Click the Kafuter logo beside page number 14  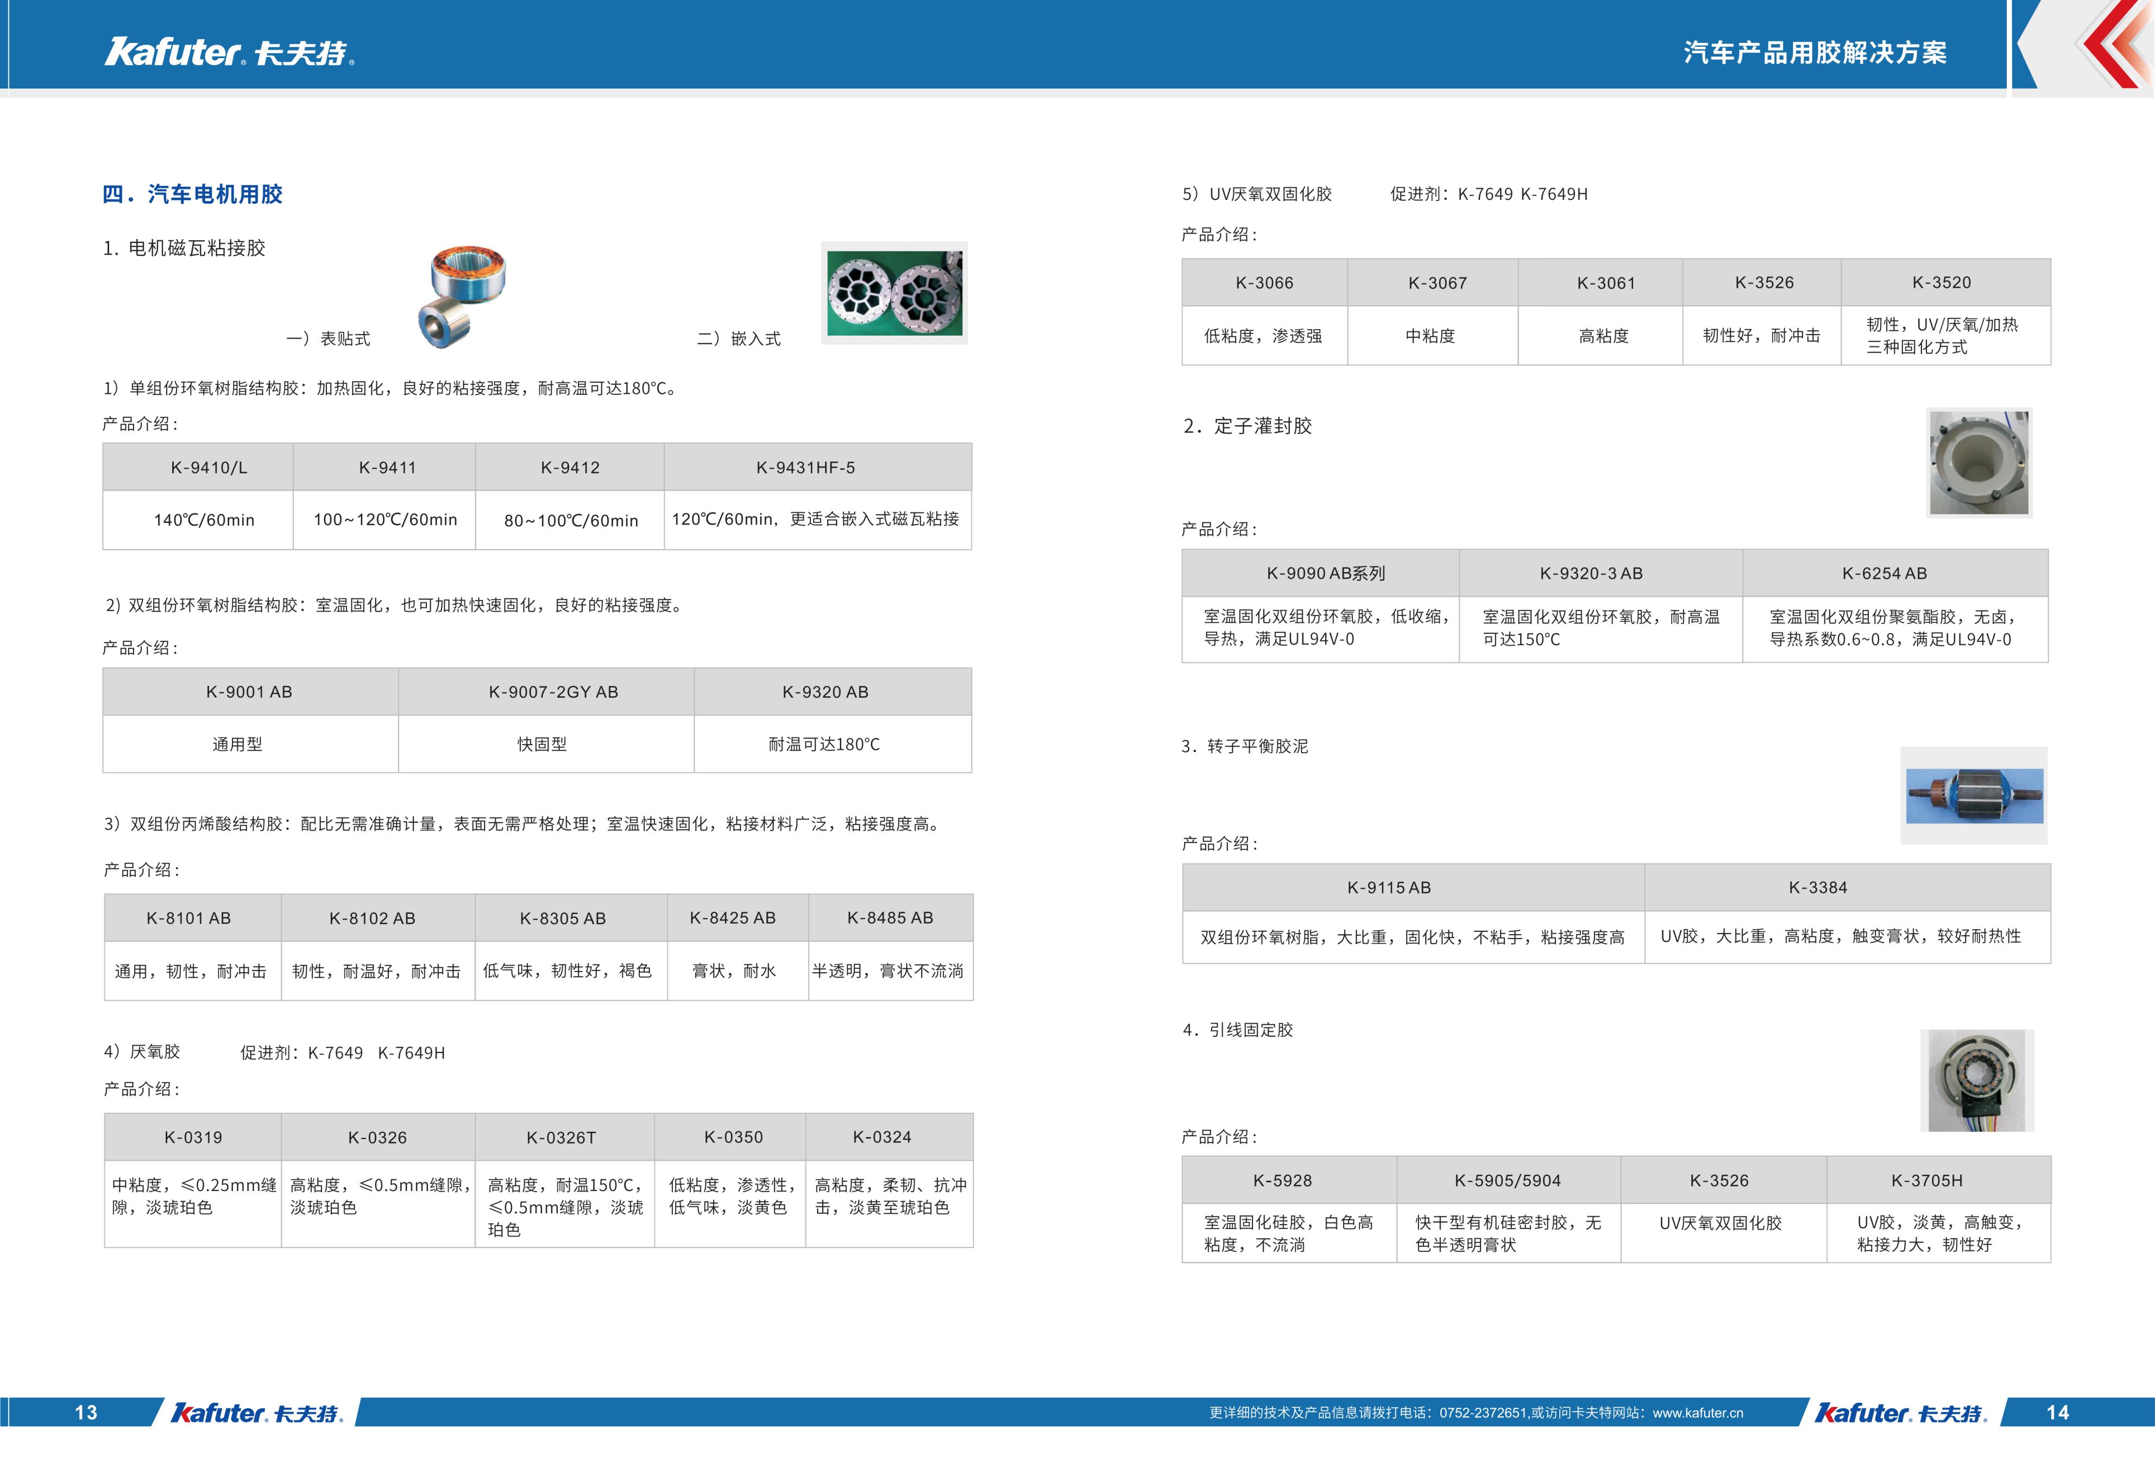(1900, 1413)
